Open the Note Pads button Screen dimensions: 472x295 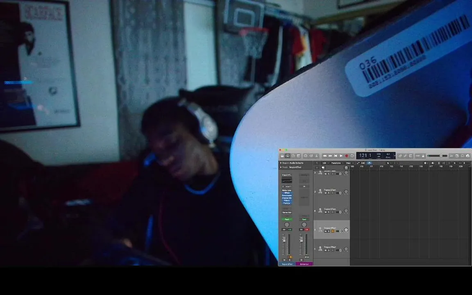pyautogui.click(x=457, y=156)
